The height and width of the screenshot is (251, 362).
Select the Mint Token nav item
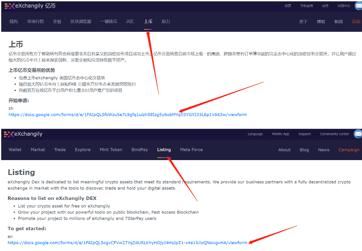111,150
